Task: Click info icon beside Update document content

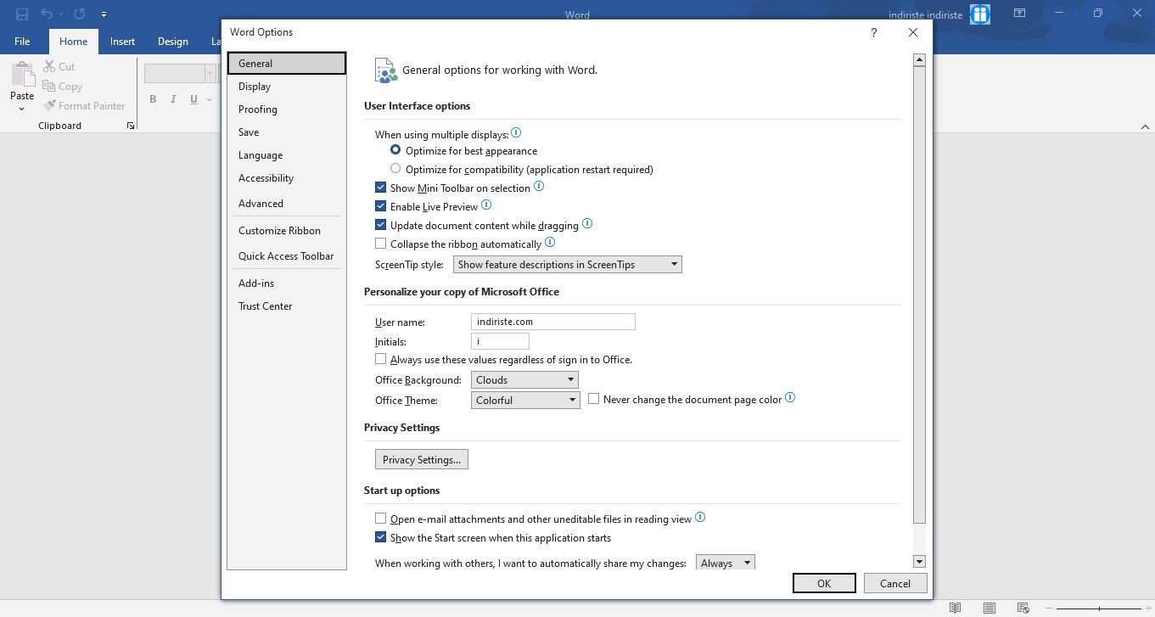Action: coord(586,224)
